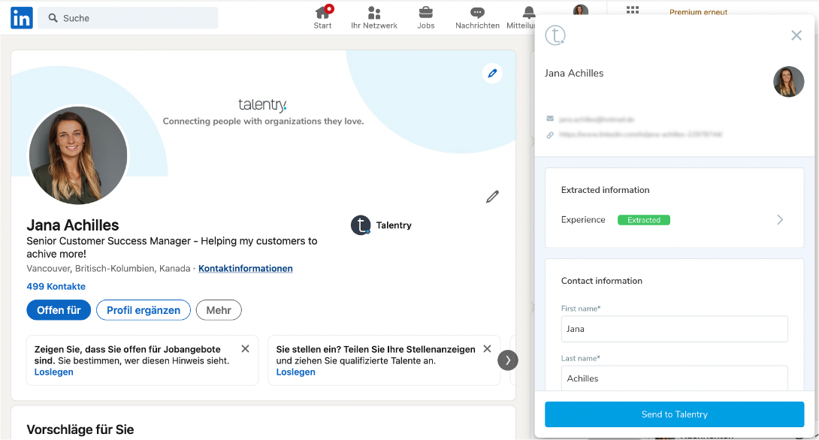This screenshot has height=440, width=819.
Task: Click the LinkedIn logo icon
Action: click(x=21, y=18)
